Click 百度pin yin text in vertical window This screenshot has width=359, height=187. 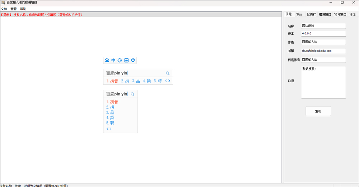[117, 94]
